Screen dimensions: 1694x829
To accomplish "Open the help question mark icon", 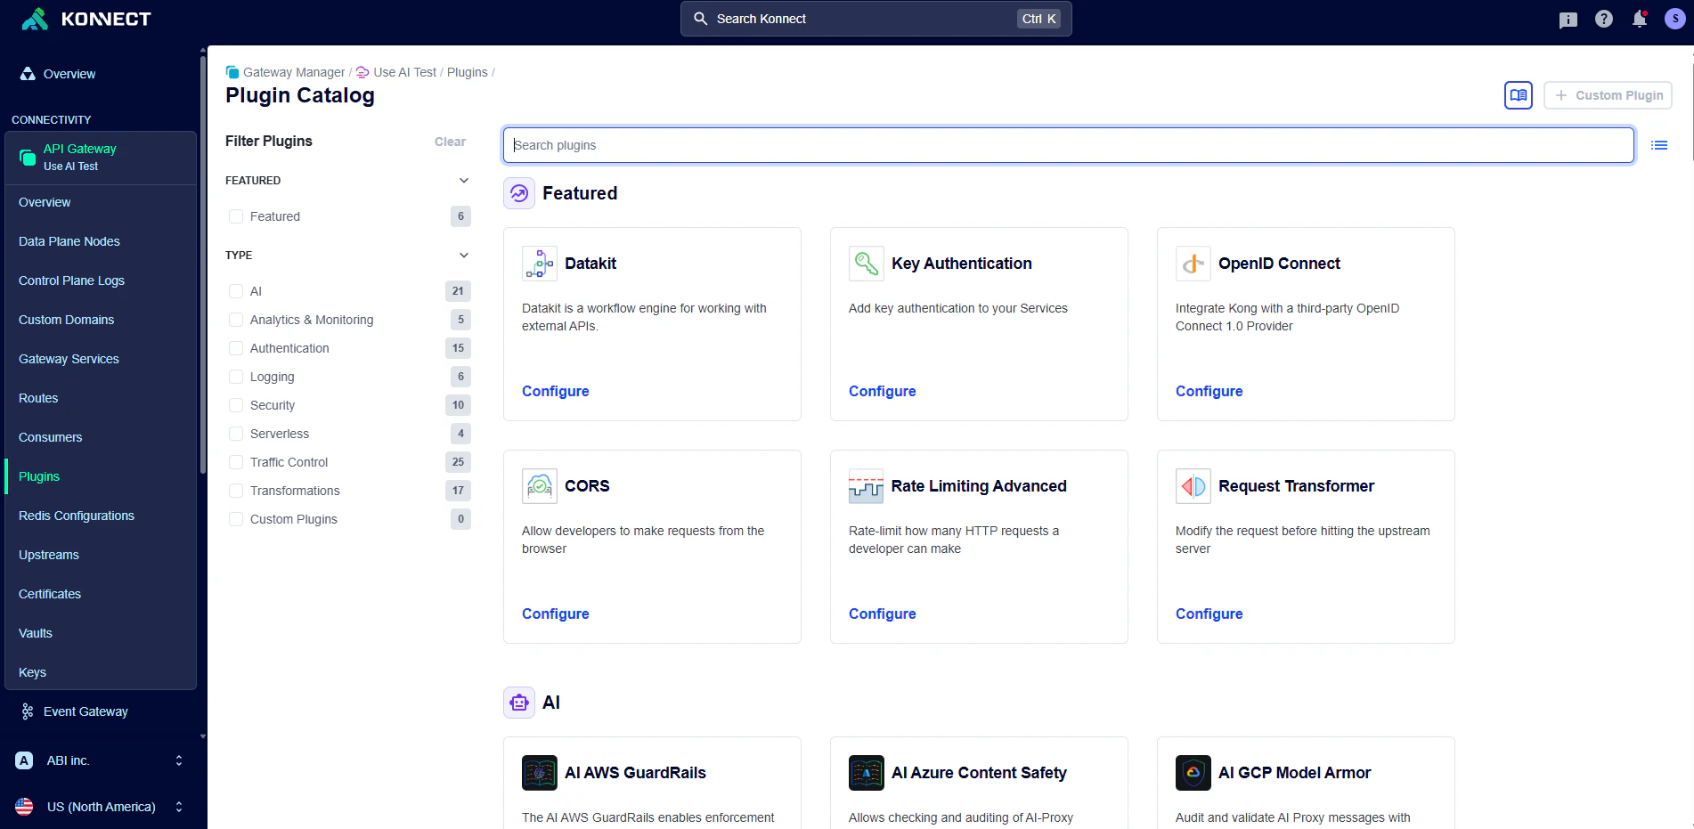I will 1604,19.
